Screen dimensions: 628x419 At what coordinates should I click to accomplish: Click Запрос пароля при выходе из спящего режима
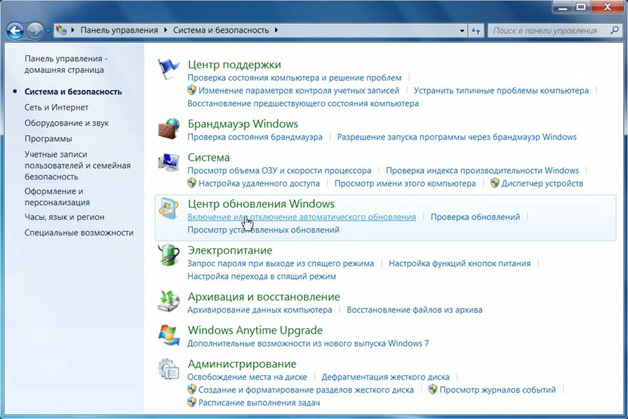pos(281,264)
